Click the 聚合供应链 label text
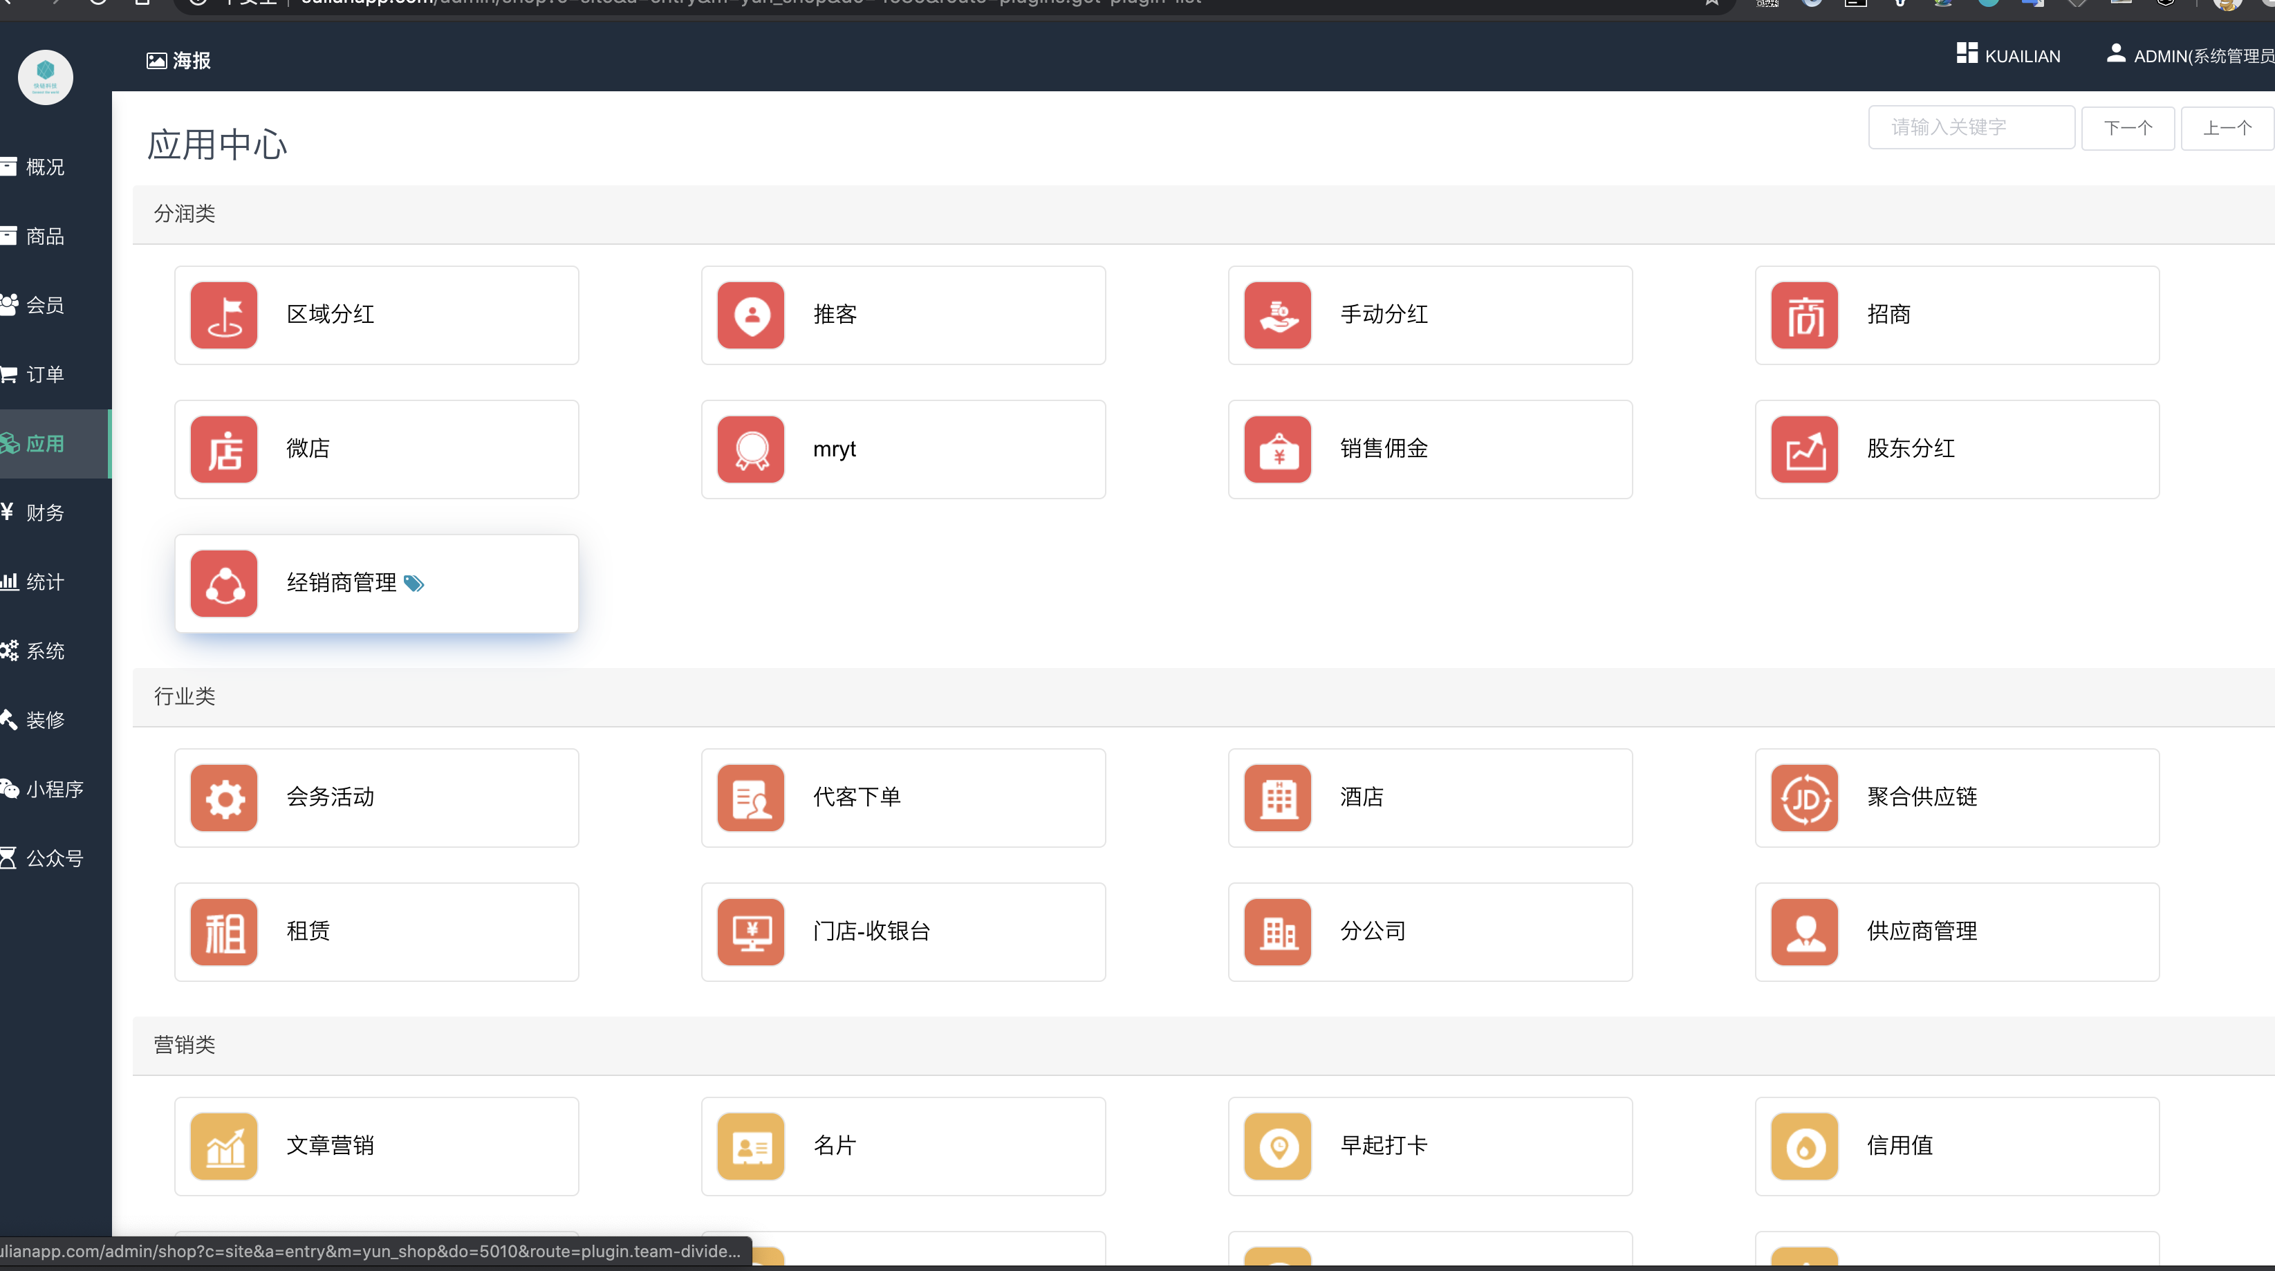This screenshot has height=1271, width=2275. tap(1922, 797)
